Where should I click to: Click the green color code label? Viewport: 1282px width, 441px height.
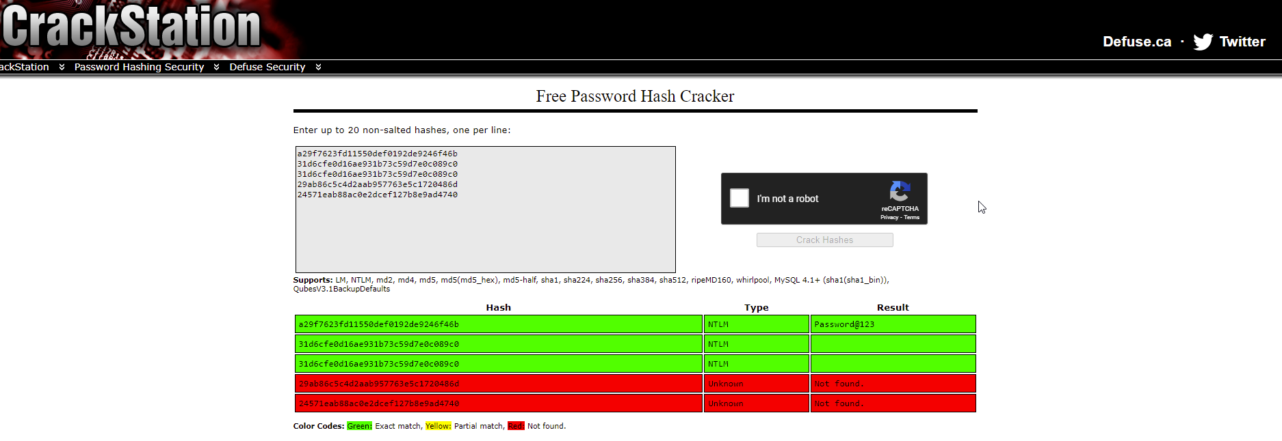pos(359,426)
